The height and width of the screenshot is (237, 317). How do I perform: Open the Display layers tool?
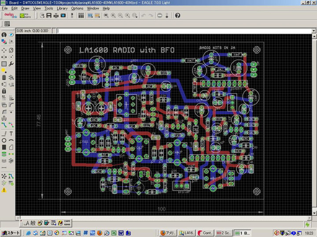tap(4, 42)
